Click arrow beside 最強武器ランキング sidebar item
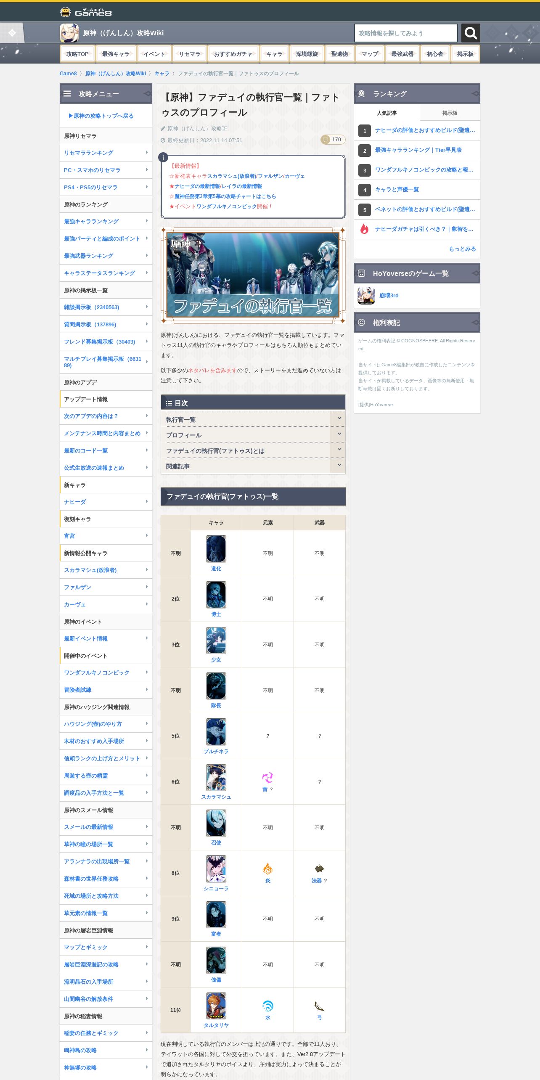 coord(147,256)
